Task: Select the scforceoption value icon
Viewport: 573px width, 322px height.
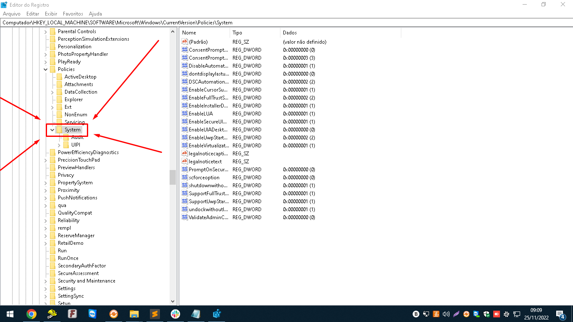Action: click(185, 178)
